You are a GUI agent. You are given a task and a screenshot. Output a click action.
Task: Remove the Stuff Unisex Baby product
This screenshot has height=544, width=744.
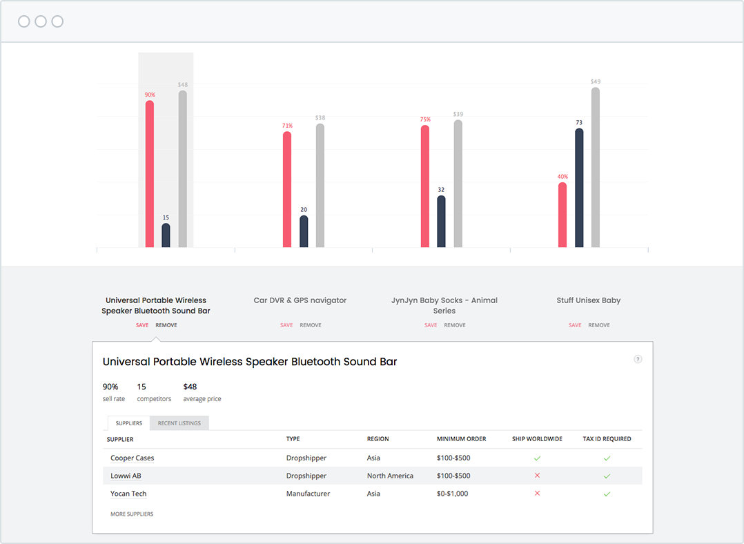tap(599, 325)
